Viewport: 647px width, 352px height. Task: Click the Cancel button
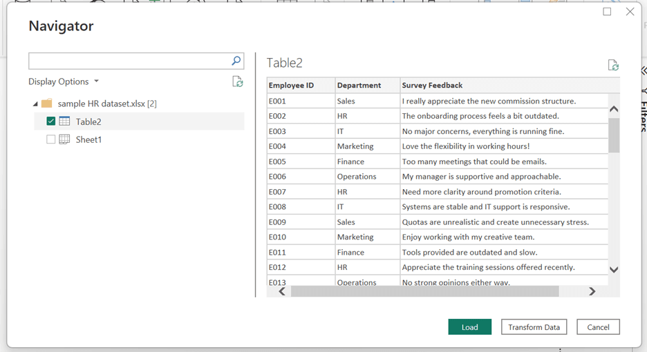tap(598, 327)
